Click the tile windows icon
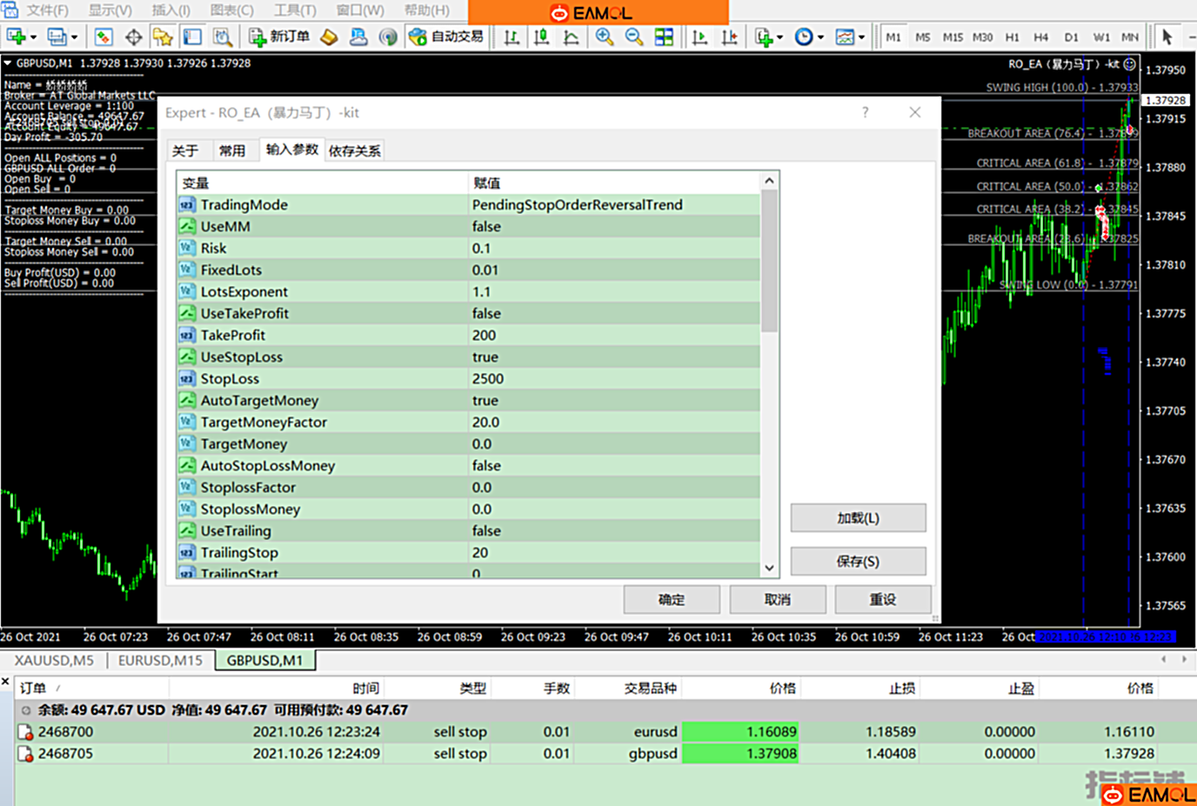Image resolution: width=1197 pixels, height=806 pixels. tap(664, 37)
